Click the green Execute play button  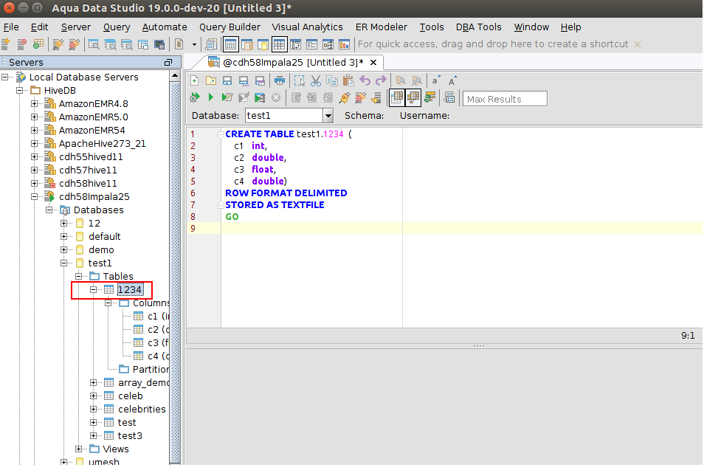pos(210,97)
